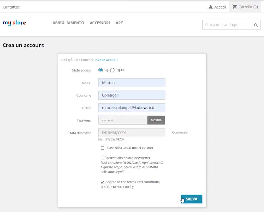Select the Sig. radio button

click(x=101, y=70)
